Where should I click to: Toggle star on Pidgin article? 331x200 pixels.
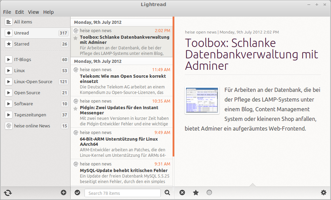(75, 109)
